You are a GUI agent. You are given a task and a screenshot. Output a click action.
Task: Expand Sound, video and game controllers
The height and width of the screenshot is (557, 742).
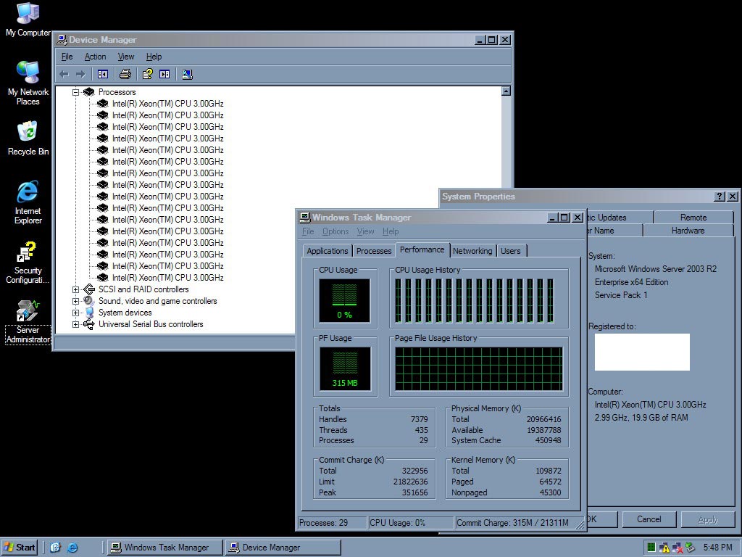(x=75, y=301)
